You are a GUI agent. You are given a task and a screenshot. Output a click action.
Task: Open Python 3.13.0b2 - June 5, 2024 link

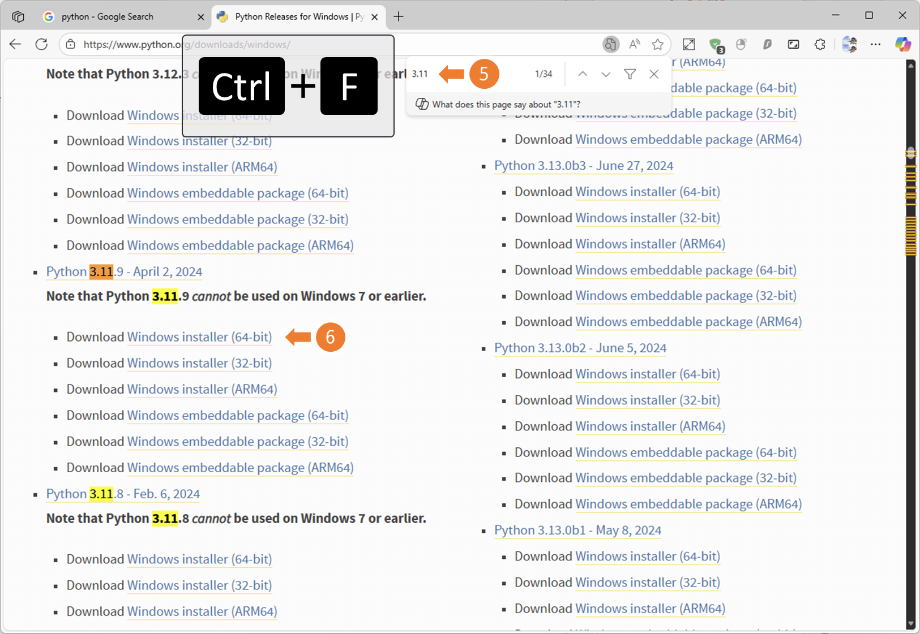click(580, 348)
